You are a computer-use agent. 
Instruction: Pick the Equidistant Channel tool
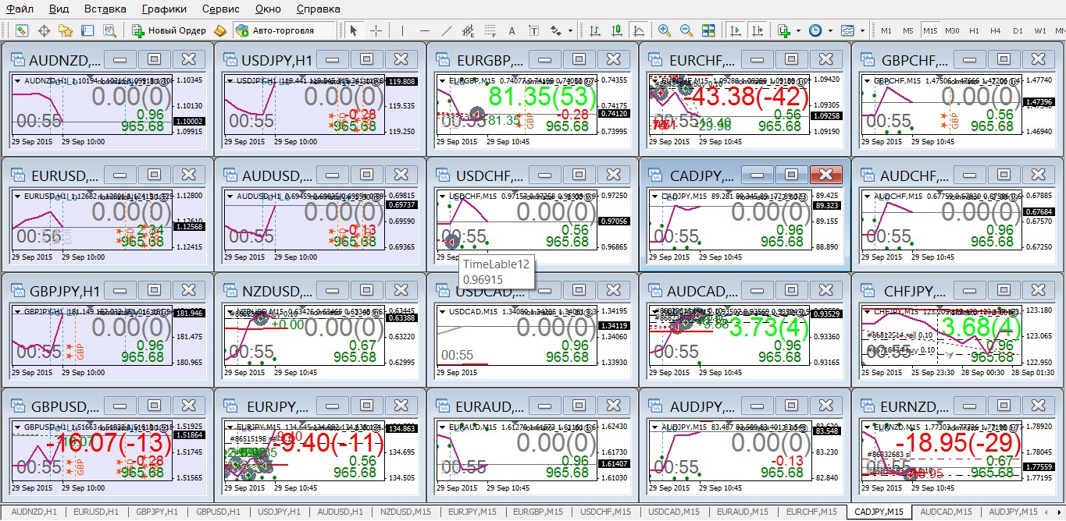click(x=469, y=30)
